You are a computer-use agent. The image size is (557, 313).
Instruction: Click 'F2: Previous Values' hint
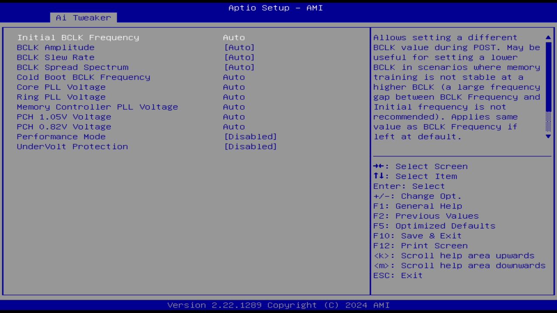pos(426,216)
